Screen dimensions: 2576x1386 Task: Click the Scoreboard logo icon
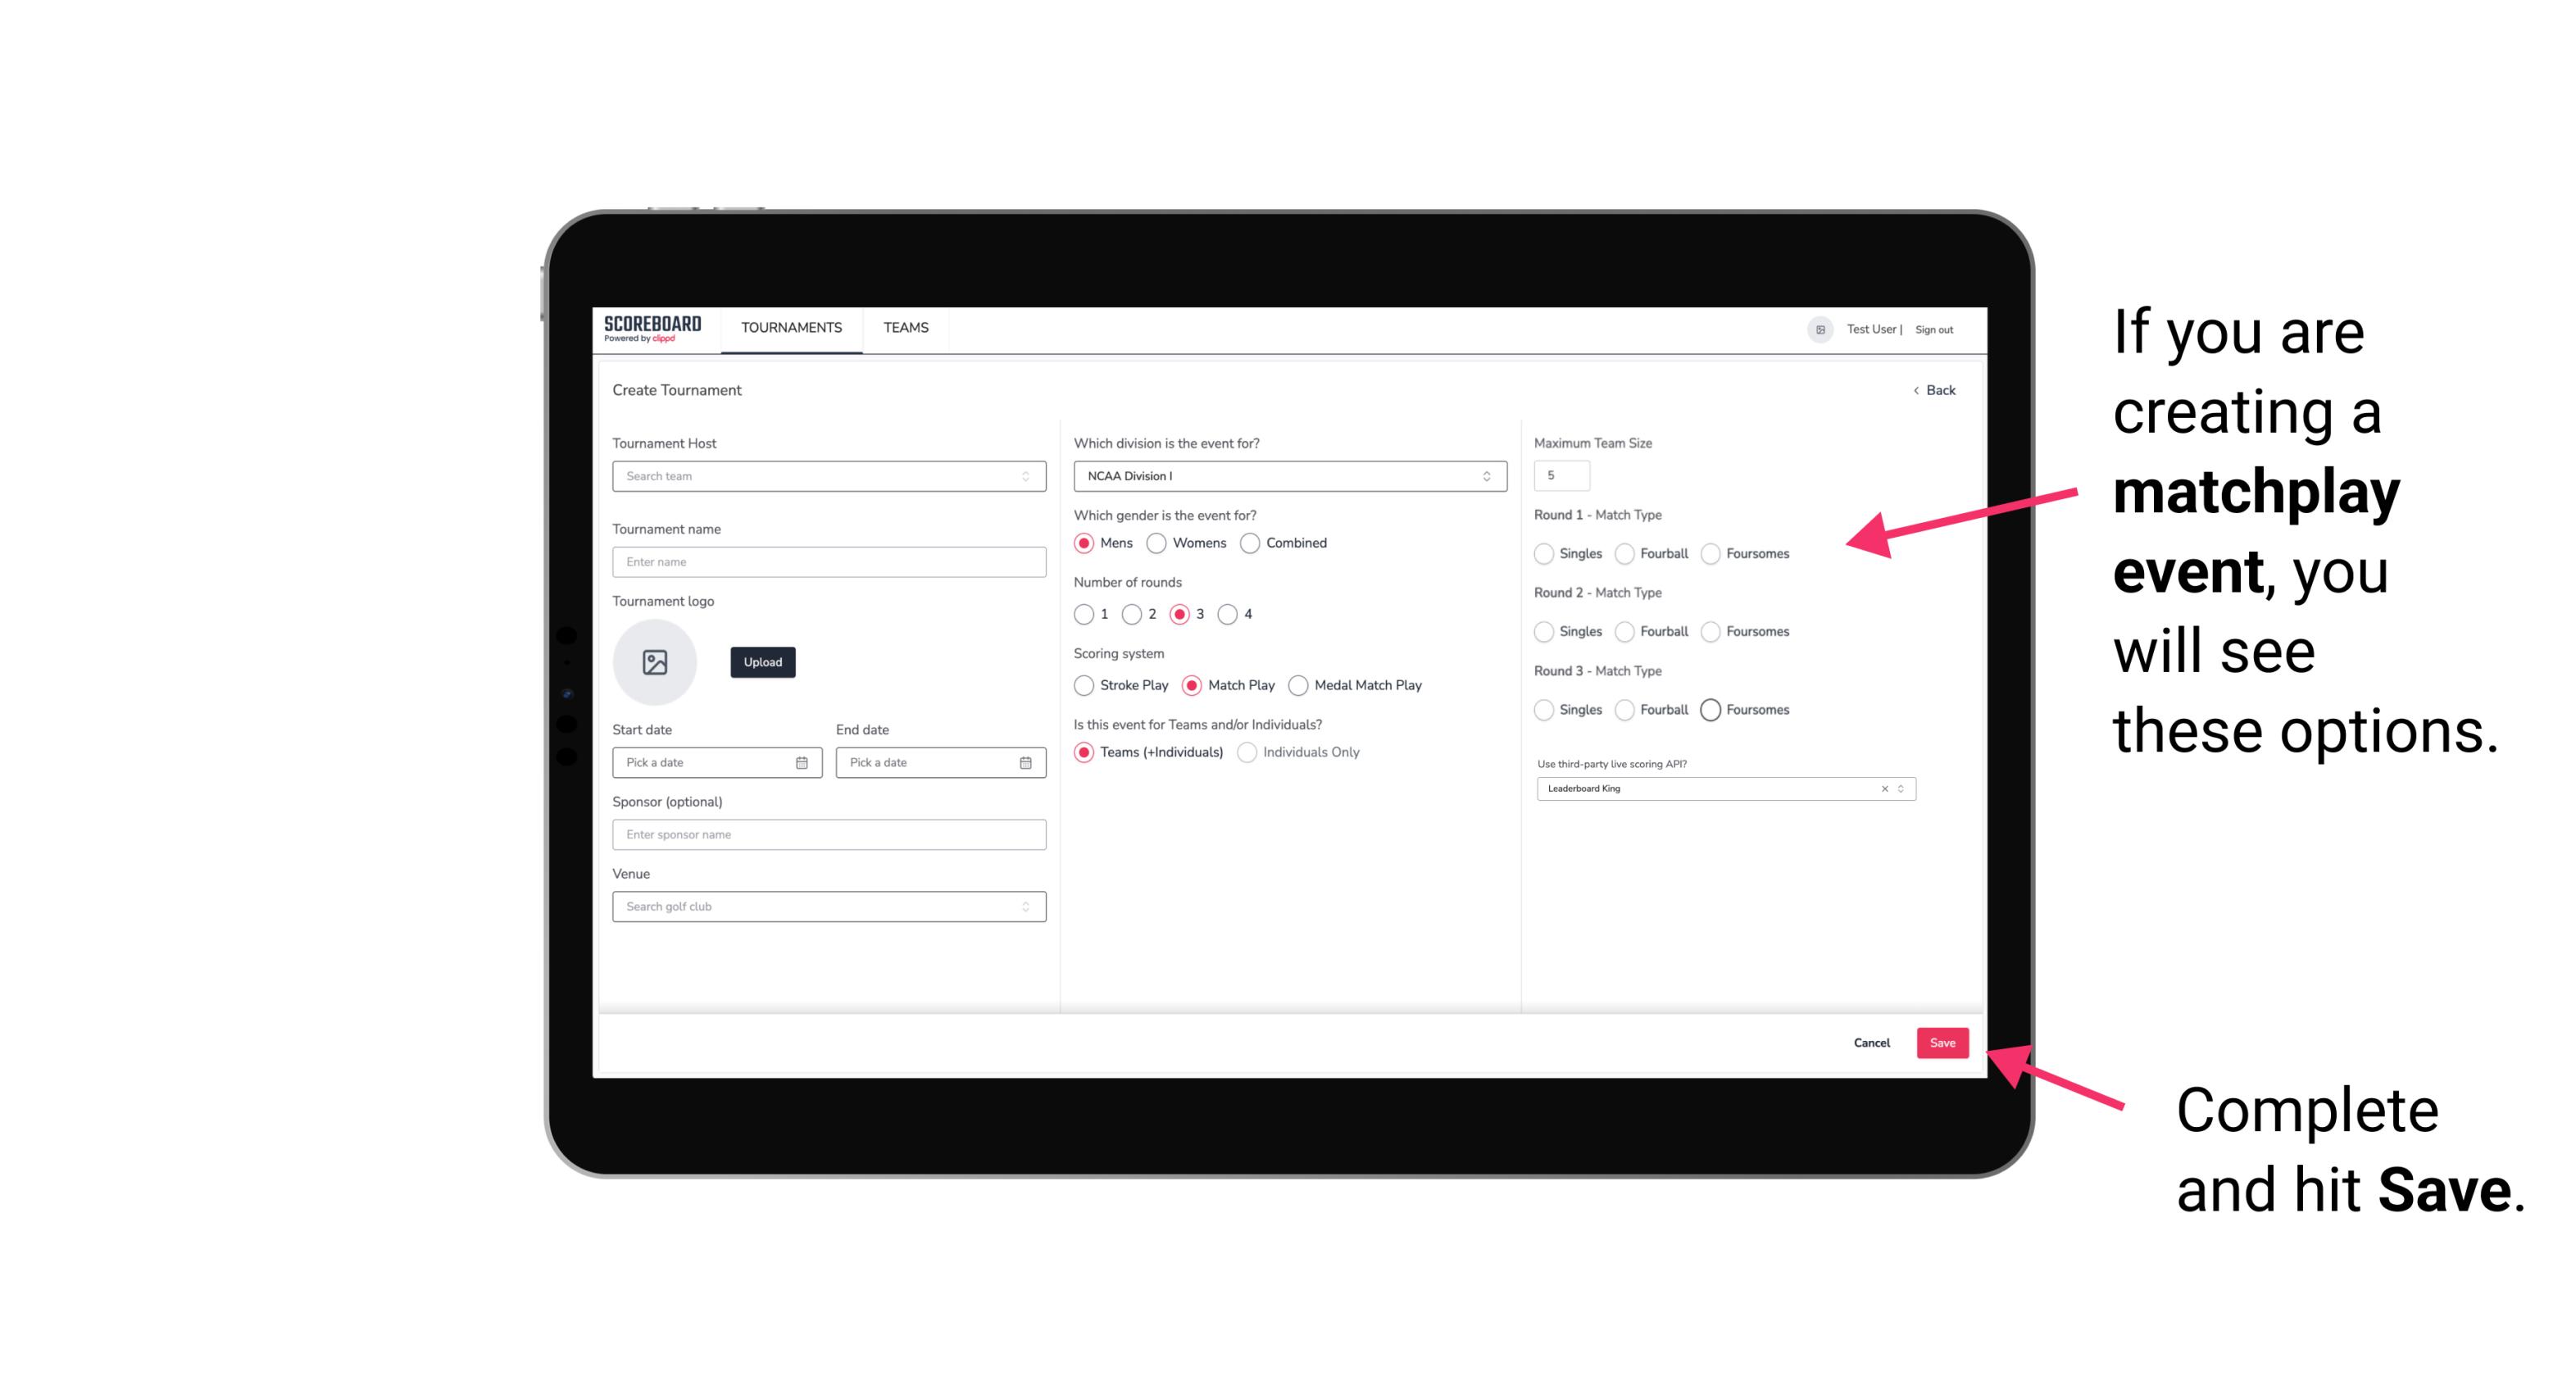click(653, 328)
